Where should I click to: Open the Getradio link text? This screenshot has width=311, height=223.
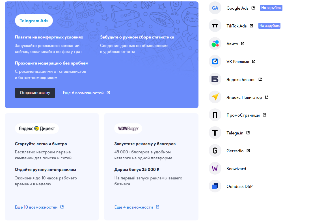pos(235,151)
